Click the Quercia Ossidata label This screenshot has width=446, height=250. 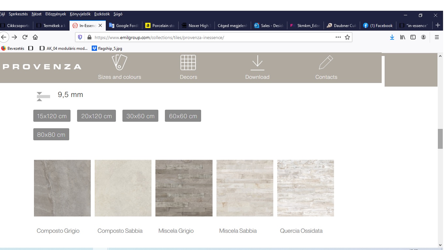(x=301, y=231)
